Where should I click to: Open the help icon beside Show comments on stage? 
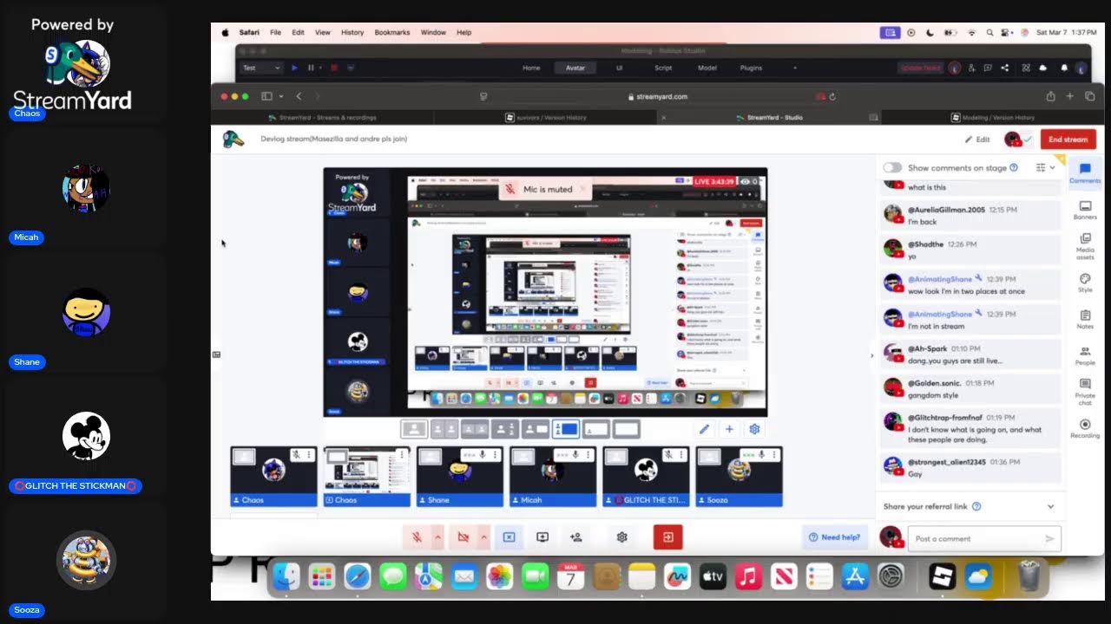1014,167
